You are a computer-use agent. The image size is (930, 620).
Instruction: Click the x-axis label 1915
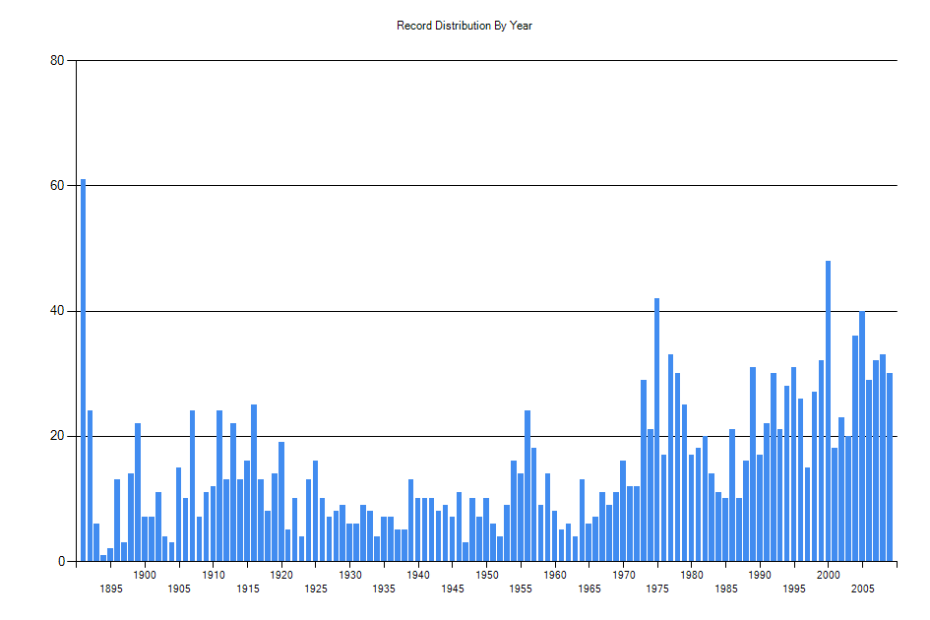[x=248, y=589]
